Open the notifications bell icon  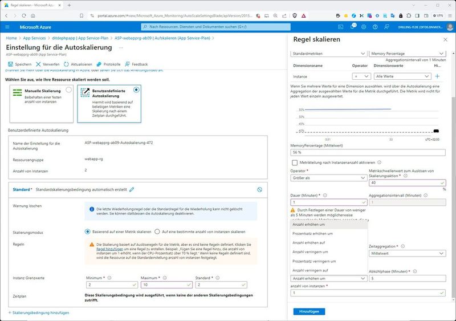352,27
